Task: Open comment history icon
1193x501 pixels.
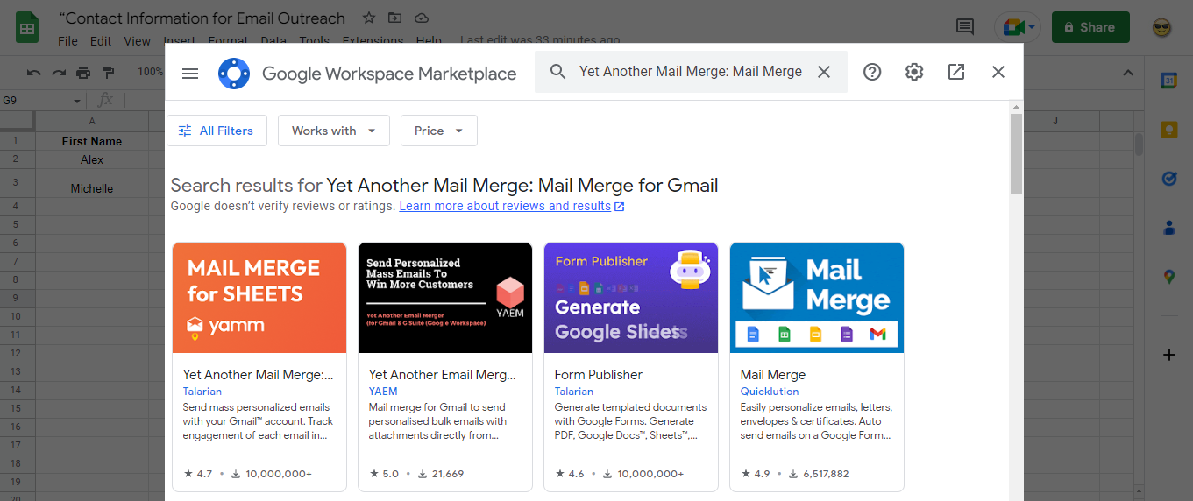Action: click(965, 27)
